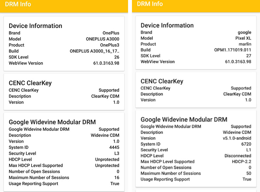Select SDK Level value 26
260x192 pixels.
pos(117,57)
